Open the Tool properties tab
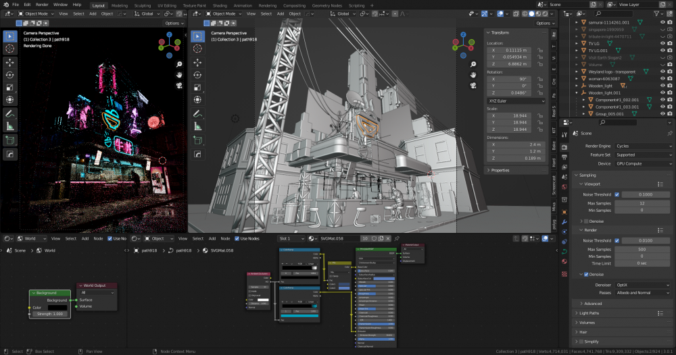 click(564, 135)
